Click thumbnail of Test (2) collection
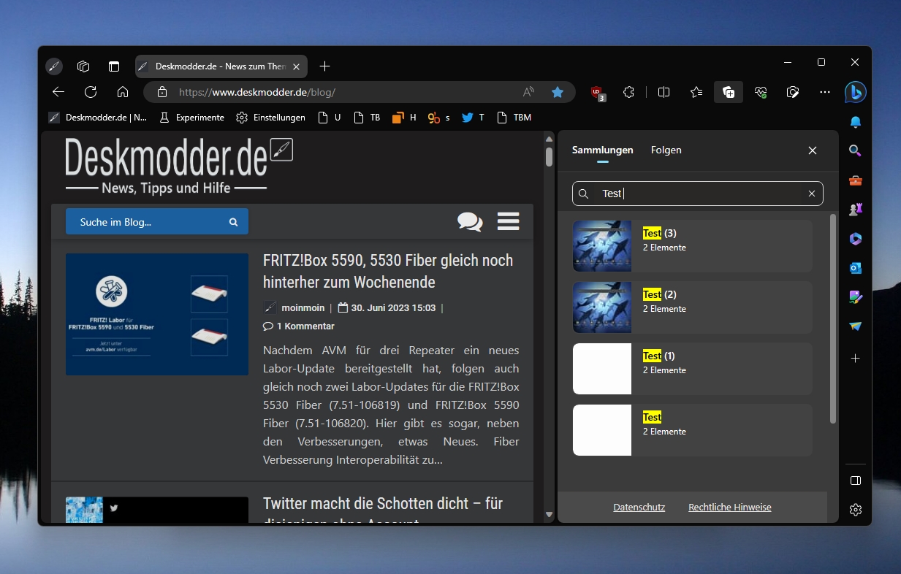 coord(602,307)
